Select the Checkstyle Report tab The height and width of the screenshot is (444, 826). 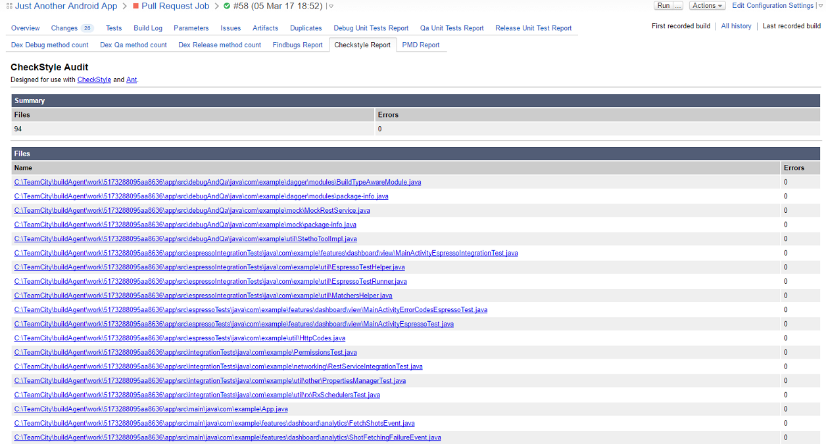[x=362, y=45]
